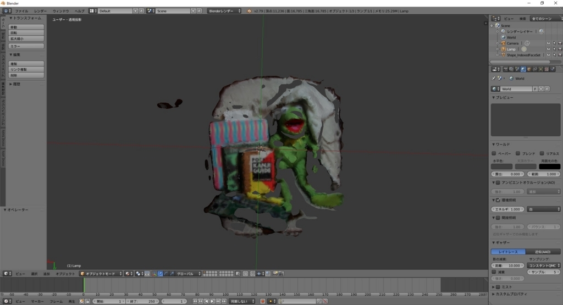Click the Lamp icon in outliner

coord(503,49)
